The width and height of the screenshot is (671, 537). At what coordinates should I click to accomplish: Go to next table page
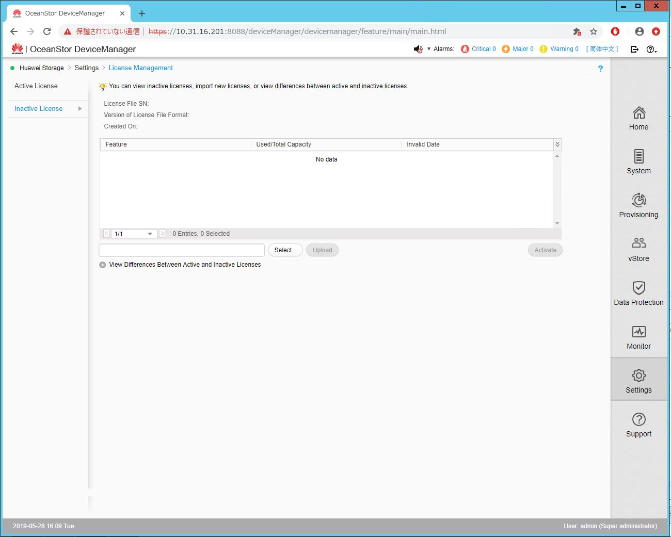(162, 234)
